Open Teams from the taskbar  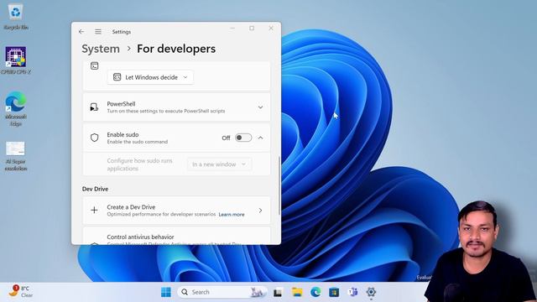tap(352, 292)
